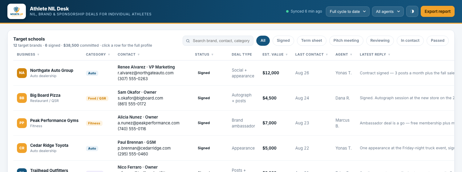Screen dimensions: 462x172
Task: Click the Aug 22 last contact date
Action: click(302, 148)
